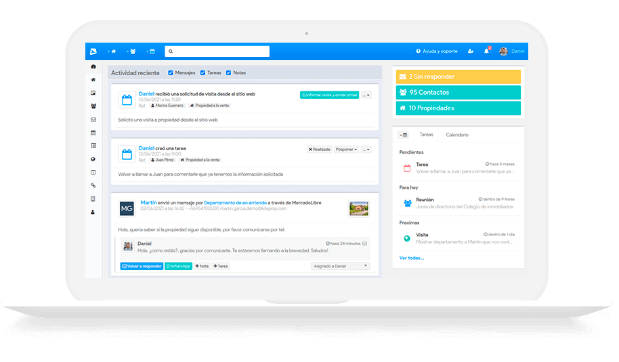Open the 'Asignado a Daniel' dropdown
The height and width of the screenshot is (362, 619).
pos(340,266)
